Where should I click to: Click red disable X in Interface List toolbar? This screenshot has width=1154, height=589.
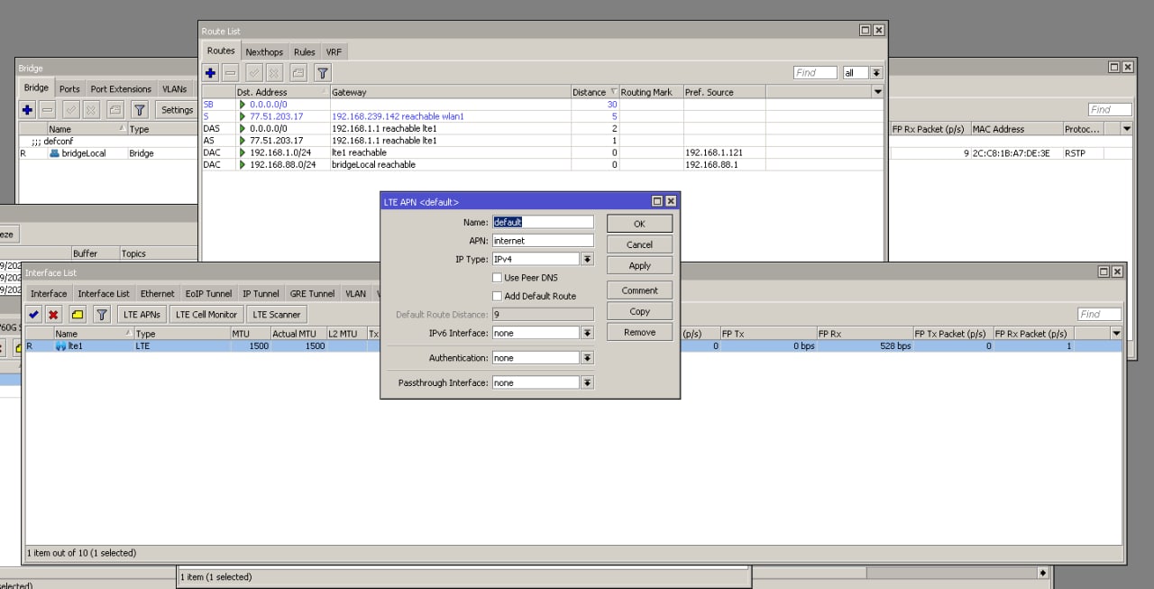click(53, 314)
